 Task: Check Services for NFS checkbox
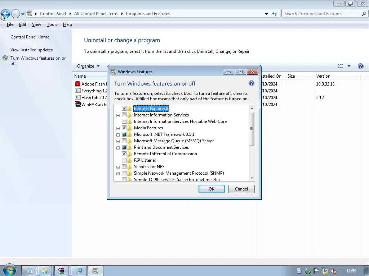(124, 167)
